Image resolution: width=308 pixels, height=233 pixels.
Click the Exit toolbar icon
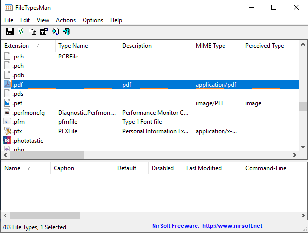tap(67, 31)
